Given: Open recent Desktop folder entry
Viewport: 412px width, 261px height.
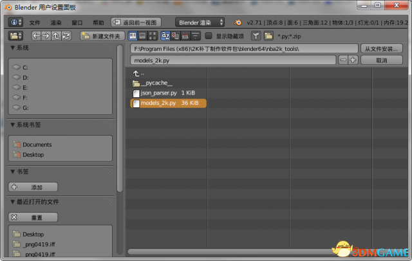Looking at the screenshot, I should point(60,234).
